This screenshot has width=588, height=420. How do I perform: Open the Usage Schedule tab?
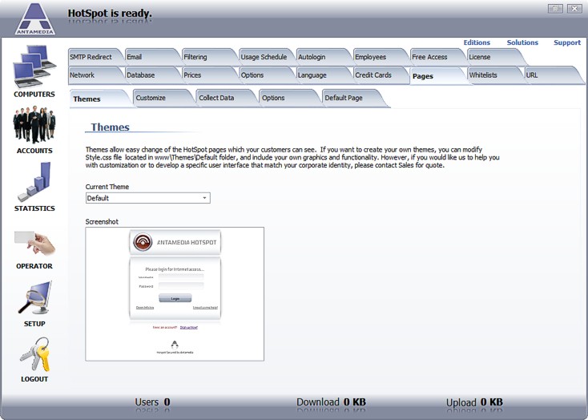pyautogui.click(x=264, y=57)
